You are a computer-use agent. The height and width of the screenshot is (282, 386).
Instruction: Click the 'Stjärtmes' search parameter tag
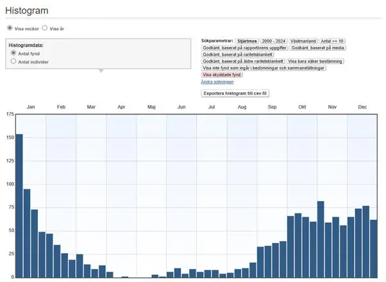[247, 41]
